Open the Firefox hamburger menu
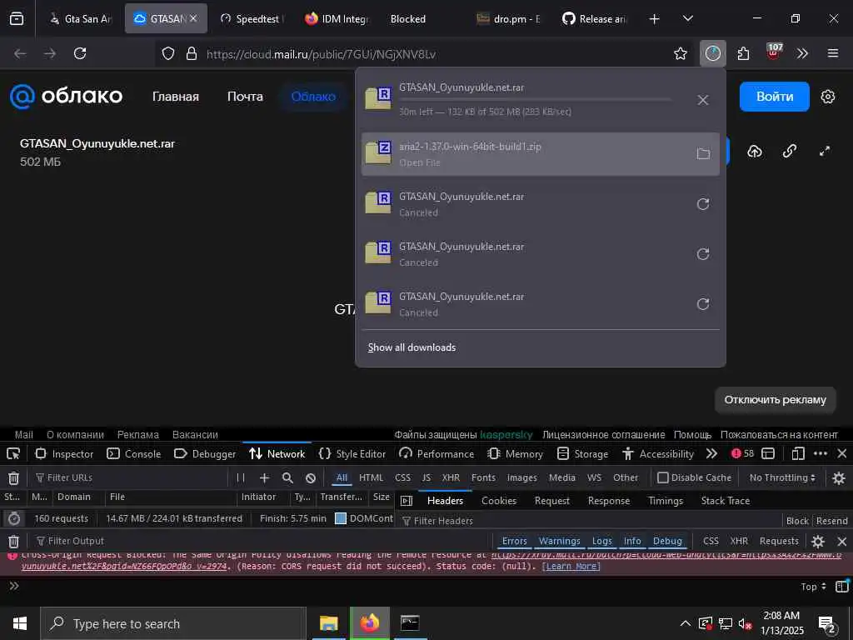This screenshot has height=640, width=853. point(833,53)
